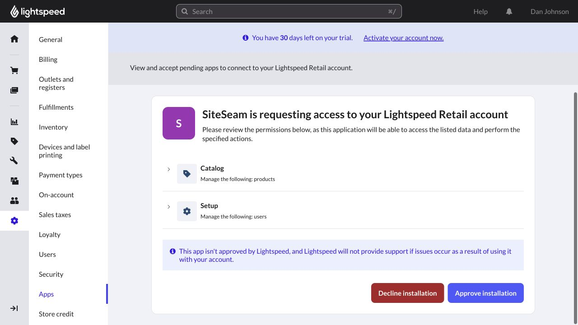Viewport: 578px width, 325px height.
Task: Click the SiteSeam requesting access heading
Action: 355,114
